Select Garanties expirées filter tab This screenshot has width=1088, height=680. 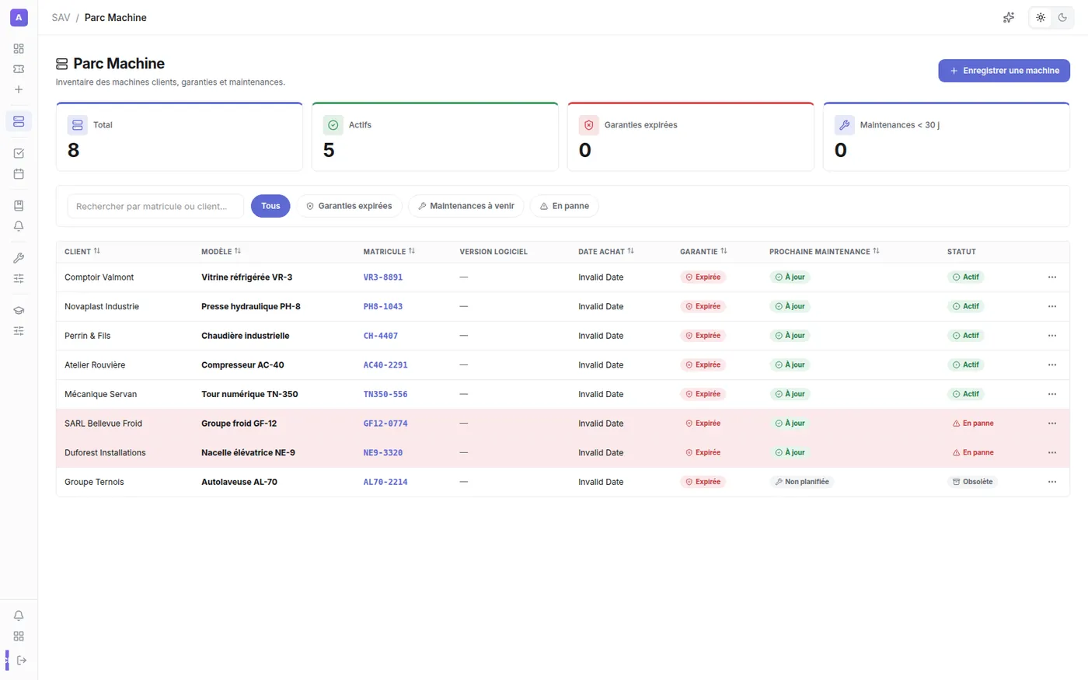[349, 206]
